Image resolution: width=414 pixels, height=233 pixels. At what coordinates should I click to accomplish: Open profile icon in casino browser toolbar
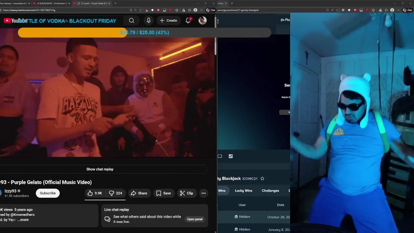pyautogui.click(x=392, y=10)
